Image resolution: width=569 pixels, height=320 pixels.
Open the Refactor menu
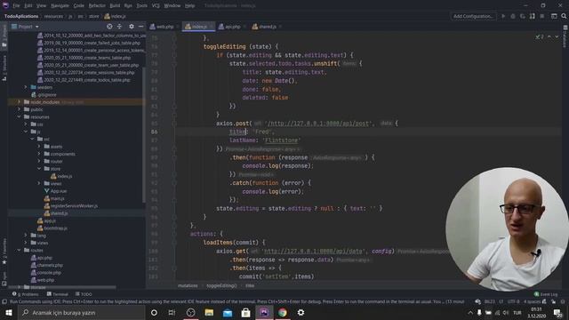tap(97, 6)
